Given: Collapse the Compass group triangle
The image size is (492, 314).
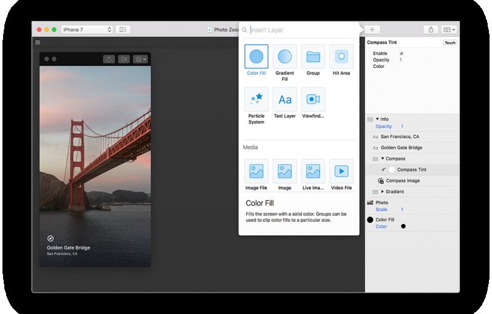Looking at the screenshot, I should pos(383,159).
